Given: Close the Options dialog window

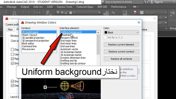Looking at the screenshot, I should (x=155, y=18).
